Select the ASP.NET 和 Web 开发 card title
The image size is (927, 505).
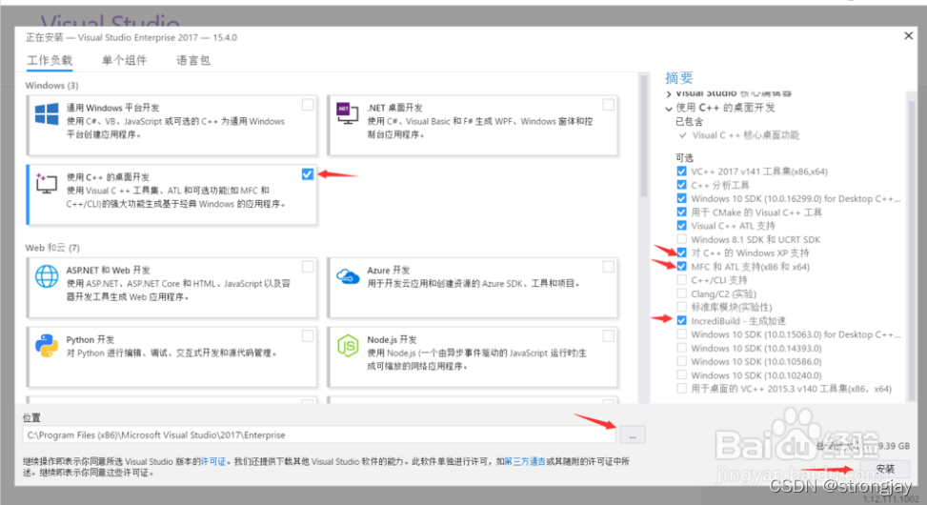109,271
